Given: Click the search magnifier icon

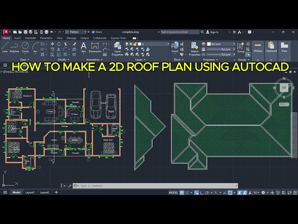Looking at the screenshot, I should 202,32.
